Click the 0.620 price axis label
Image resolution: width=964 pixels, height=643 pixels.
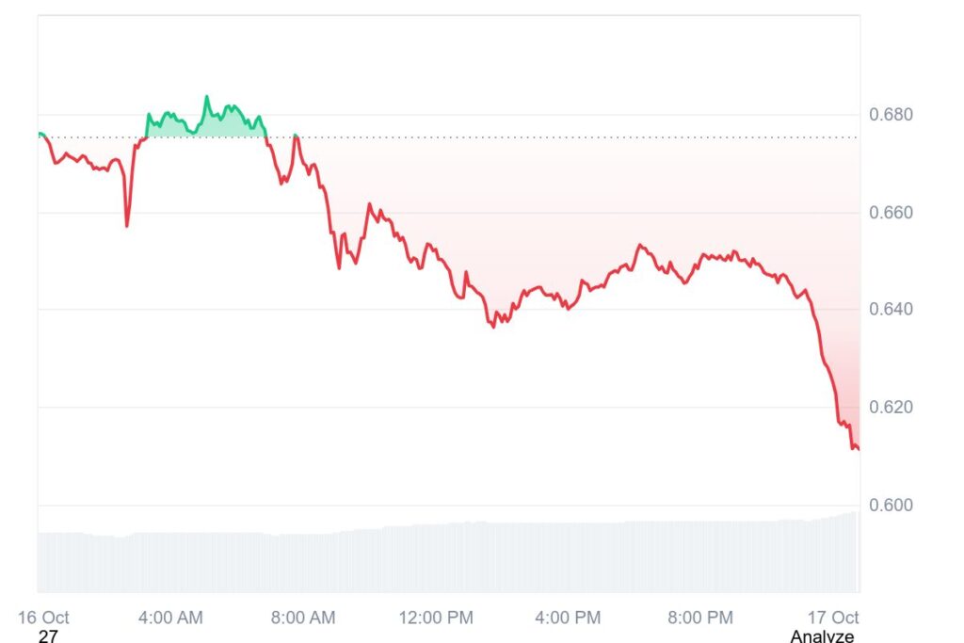point(891,408)
